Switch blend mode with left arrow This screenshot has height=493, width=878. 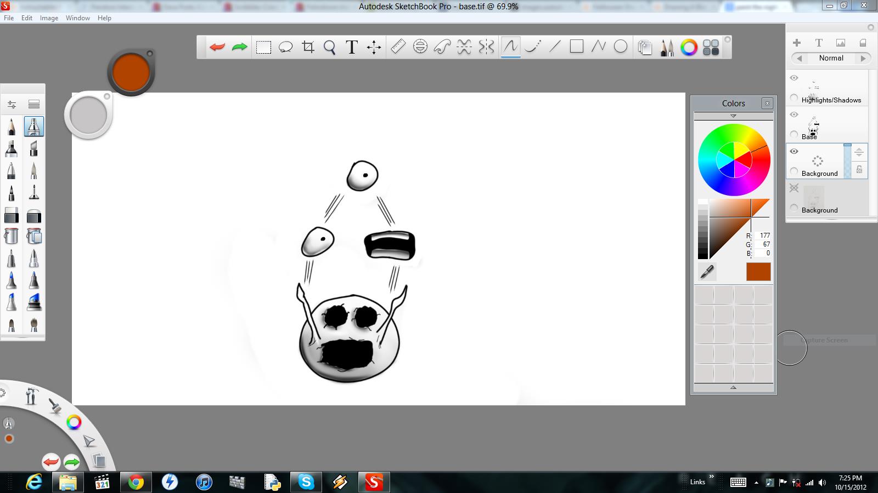[800, 58]
